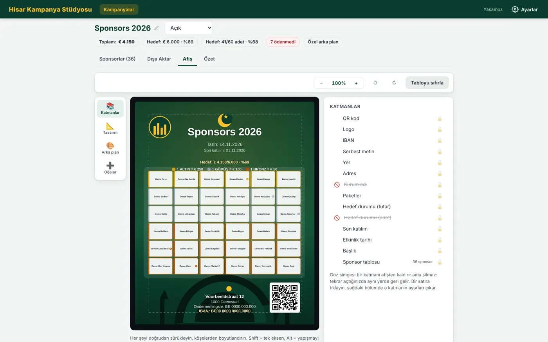Click the lock icon on the Logo layer
Image resolution: width=548 pixels, height=342 pixels.
(x=440, y=129)
